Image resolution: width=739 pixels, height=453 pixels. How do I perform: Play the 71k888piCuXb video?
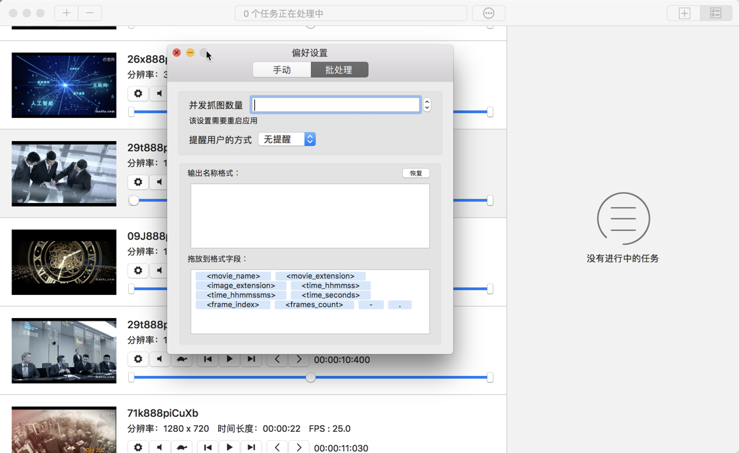(x=230, y=448)
